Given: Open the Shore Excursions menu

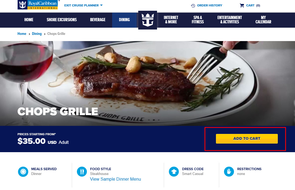Looking at the screenshot, I should coord(62,20).
